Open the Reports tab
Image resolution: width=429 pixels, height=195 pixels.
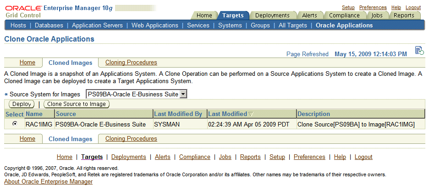pyautogui.click(x=404, y=15)
